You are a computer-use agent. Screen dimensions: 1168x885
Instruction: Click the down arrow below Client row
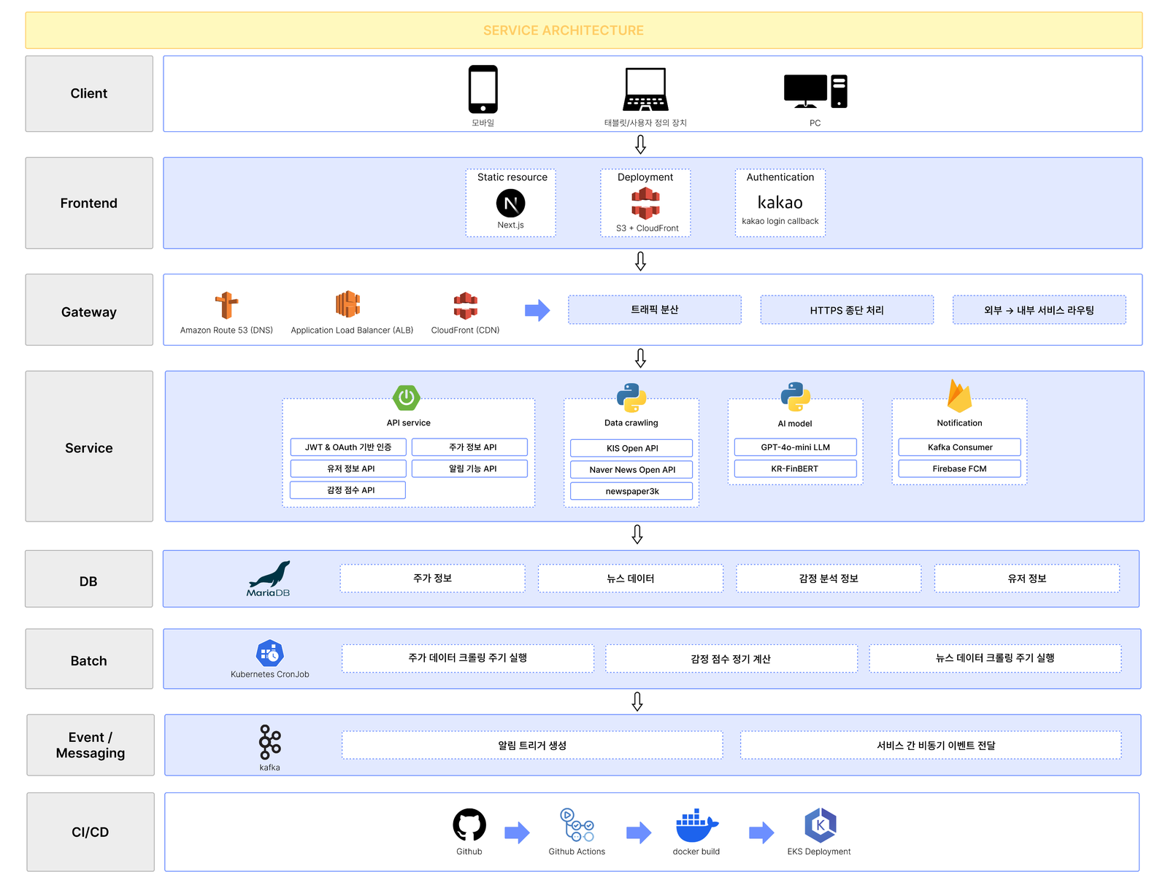(640, 144)
